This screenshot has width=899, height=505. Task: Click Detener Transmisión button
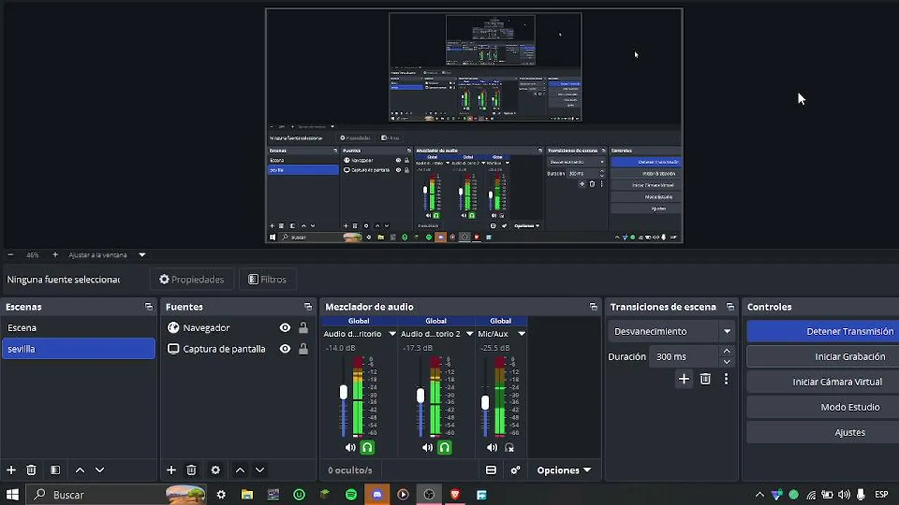coord(823,331)
